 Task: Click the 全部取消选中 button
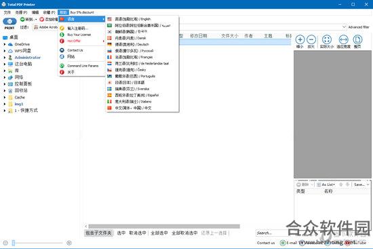click(x=184, y=233)
